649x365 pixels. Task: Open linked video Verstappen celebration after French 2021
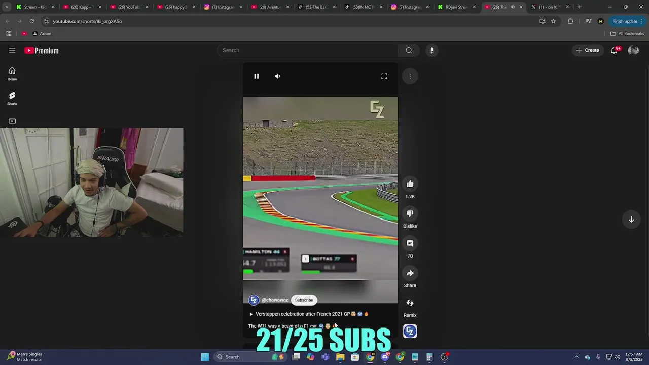point(308,314)
